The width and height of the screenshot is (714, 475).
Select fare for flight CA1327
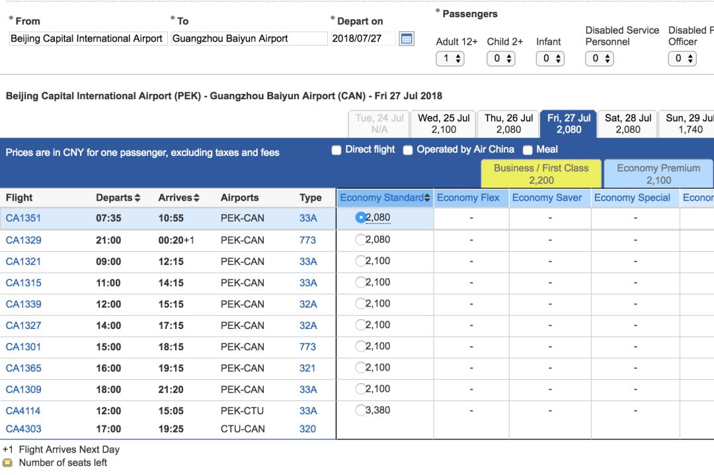click(x=361, y=325)
